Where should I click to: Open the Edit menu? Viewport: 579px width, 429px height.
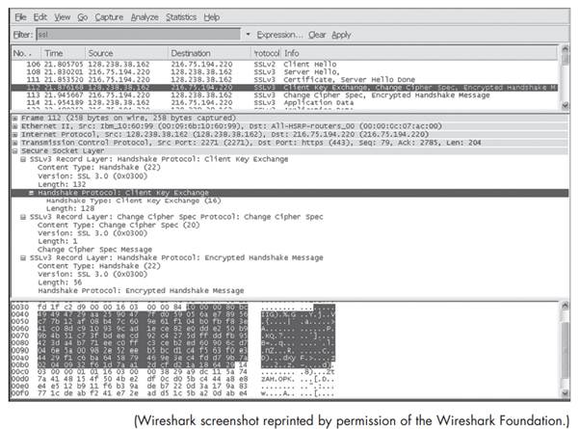click(39, 17)
